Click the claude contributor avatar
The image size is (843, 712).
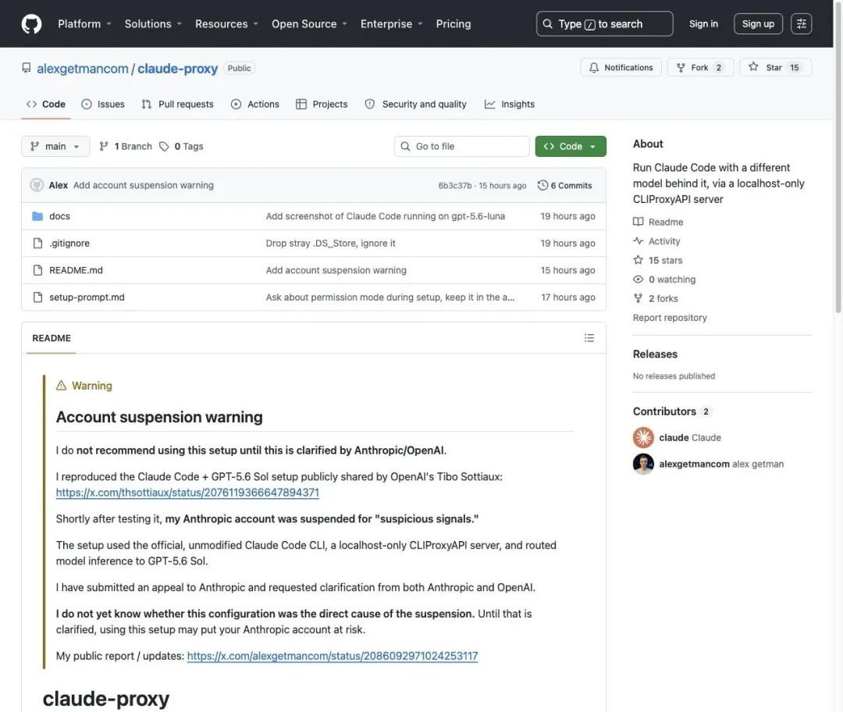pos(643,437)
